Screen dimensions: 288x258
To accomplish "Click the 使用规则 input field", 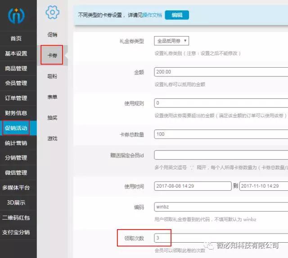I will pyautogui.click(x=220, y=103).
